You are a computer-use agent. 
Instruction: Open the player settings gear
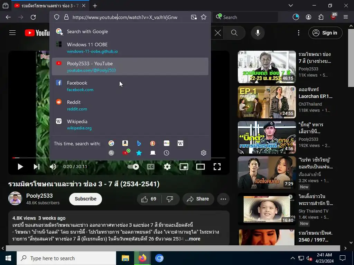pyautogui.click(x=167, y=167)
